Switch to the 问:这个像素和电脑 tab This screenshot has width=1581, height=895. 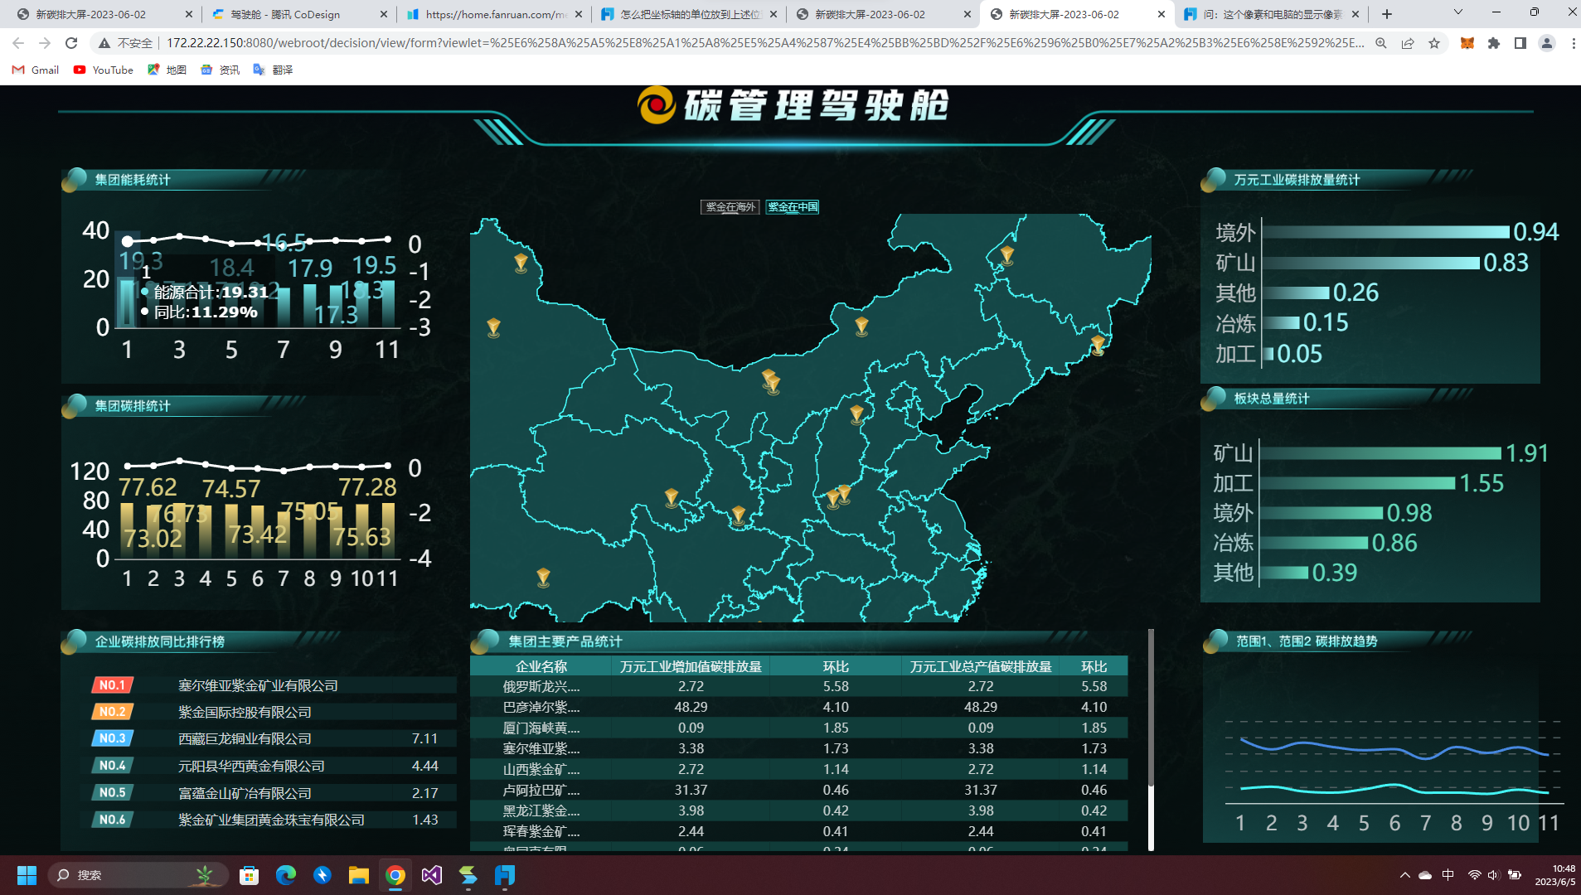tap(1271, 14)
